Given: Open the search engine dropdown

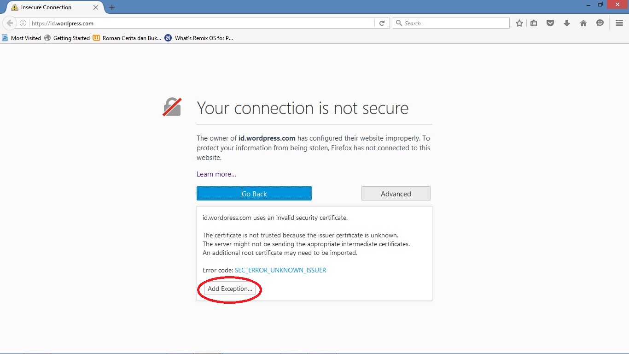Looking at the screenshot, I should (x=399, y=23).
